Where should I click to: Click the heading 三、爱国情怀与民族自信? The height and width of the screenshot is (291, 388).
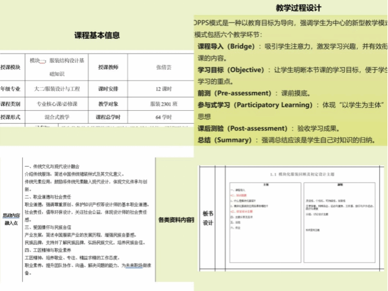48,228
